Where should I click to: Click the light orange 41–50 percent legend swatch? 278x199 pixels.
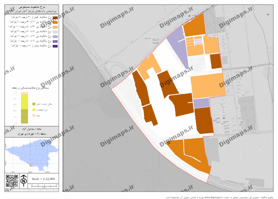click(x=55, y=27)
